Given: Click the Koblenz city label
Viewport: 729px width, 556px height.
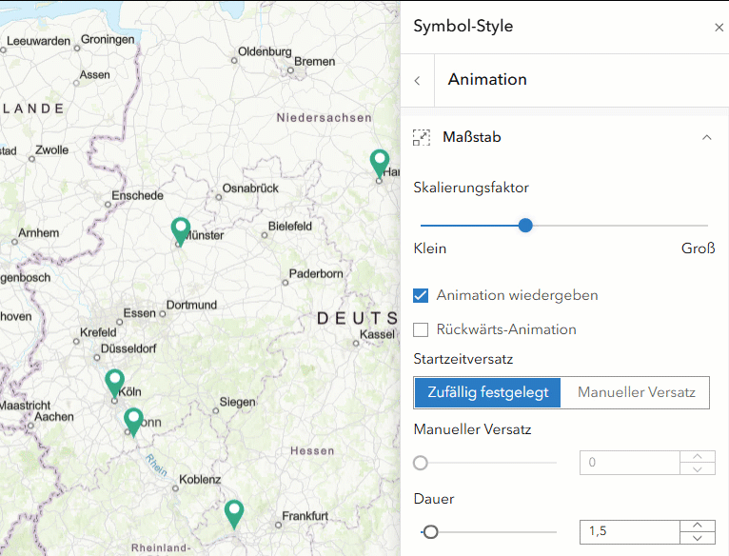Looking at the screenshot, I should 200,479.
